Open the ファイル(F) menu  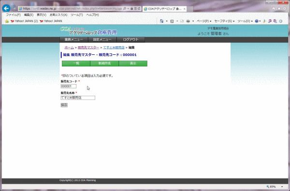tap(13, 15)
